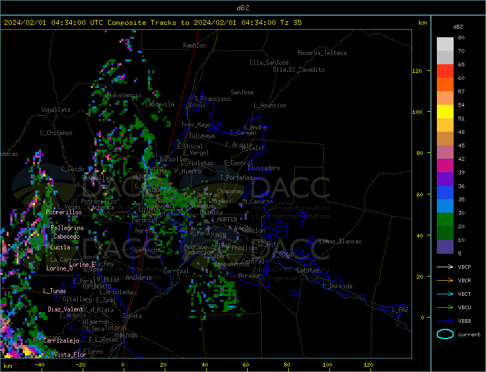Image resolution: width=486 pixels, height=372 pixels.
Task: Click the cyan 'current' ellipse legend icon
Action: click(445, 334)
